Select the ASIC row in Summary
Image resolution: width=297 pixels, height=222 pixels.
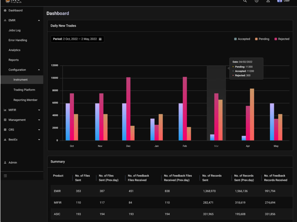[x=172, y=214]
